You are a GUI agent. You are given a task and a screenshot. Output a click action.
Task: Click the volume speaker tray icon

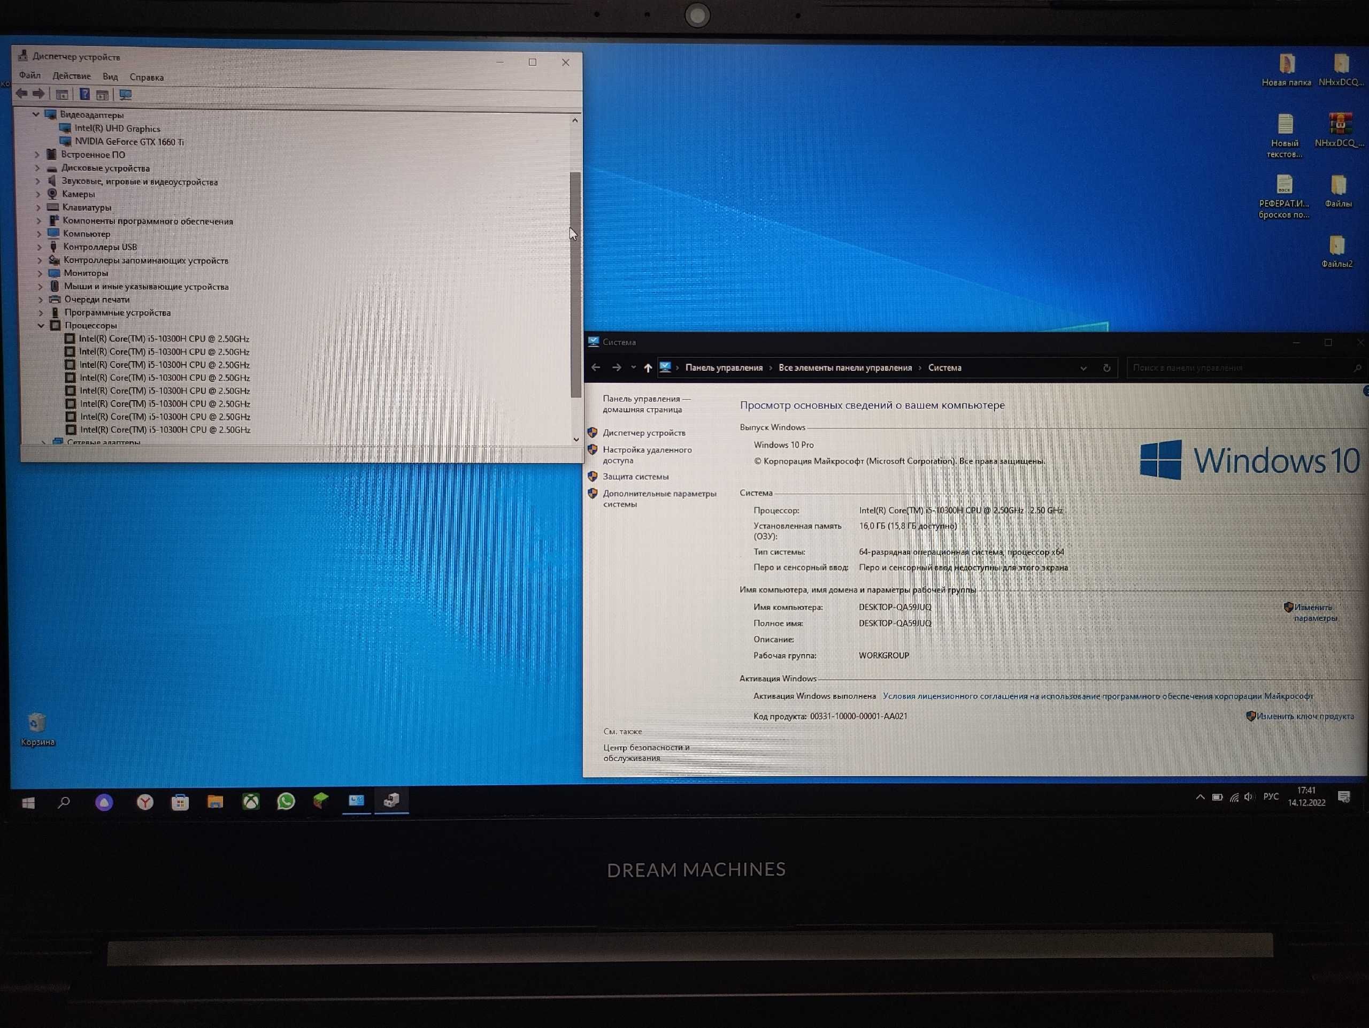(x=1248, y=797)
